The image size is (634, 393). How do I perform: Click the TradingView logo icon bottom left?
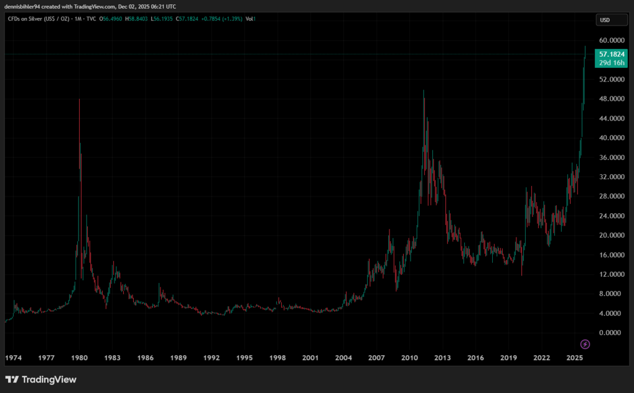pos(13,379)
